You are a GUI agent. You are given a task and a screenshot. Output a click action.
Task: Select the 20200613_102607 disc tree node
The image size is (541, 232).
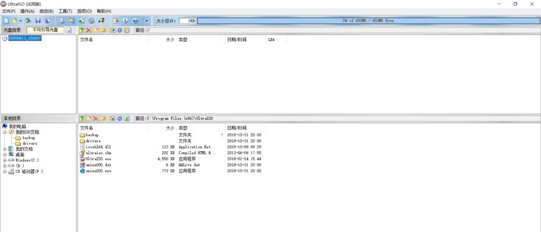25,38
